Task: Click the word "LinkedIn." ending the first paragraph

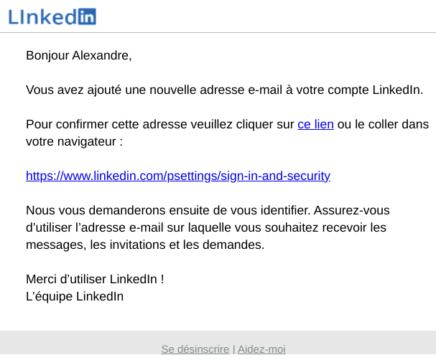Action: 398,90
